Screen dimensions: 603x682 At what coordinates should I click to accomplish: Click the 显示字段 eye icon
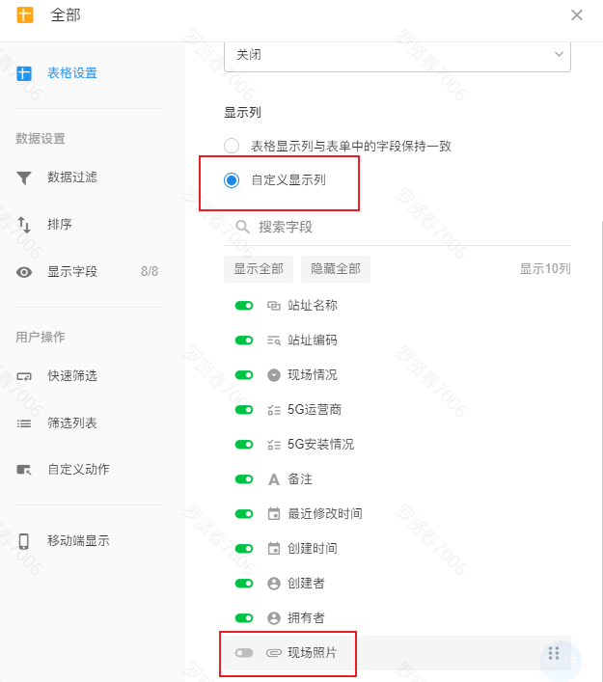(x=24, y=272)
